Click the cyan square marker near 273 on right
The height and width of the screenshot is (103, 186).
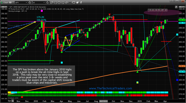177,34
